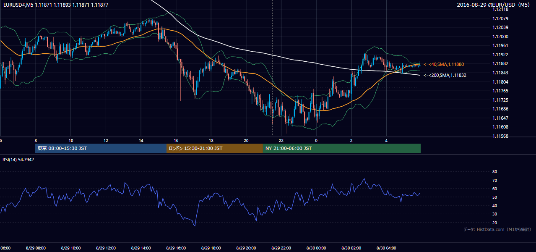
Task: Click the 8/30 04:00 date axis label
Action: [386, 248]
